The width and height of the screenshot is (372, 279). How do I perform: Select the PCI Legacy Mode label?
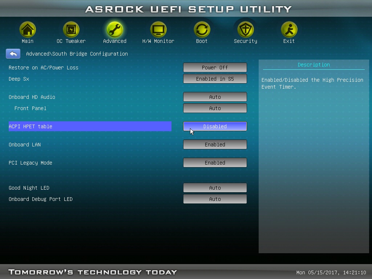pos(31,163)
